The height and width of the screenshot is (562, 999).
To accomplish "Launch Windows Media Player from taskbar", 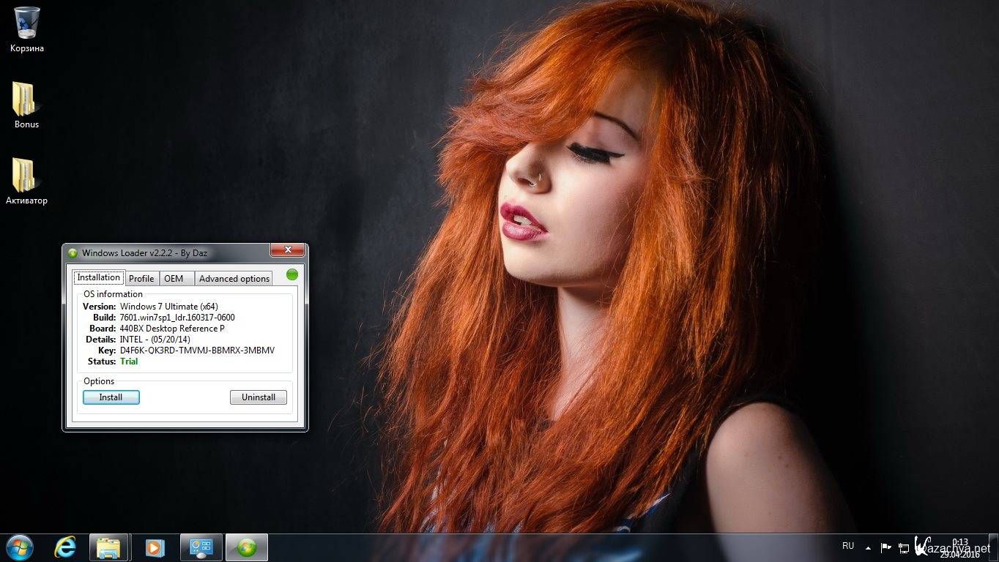I will click(155, 547).
